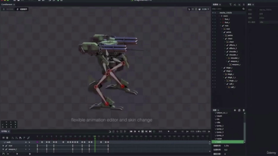Select the jump_1 animation
The image size is (278, 156).
[220, 126]
